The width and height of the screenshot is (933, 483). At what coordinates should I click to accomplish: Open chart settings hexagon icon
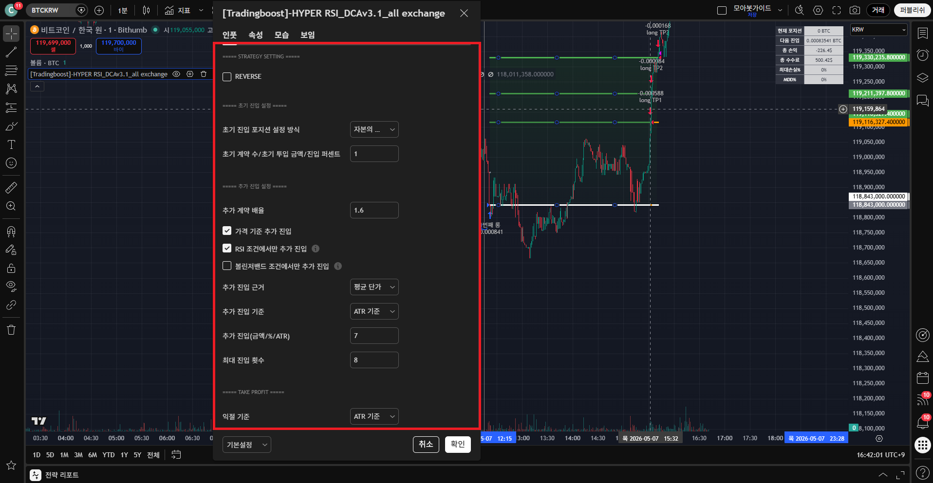coord(818,10)
